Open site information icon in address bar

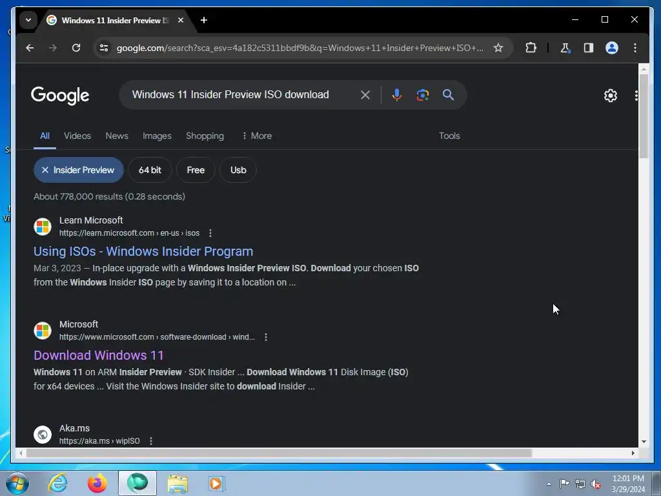coord(104,48)
